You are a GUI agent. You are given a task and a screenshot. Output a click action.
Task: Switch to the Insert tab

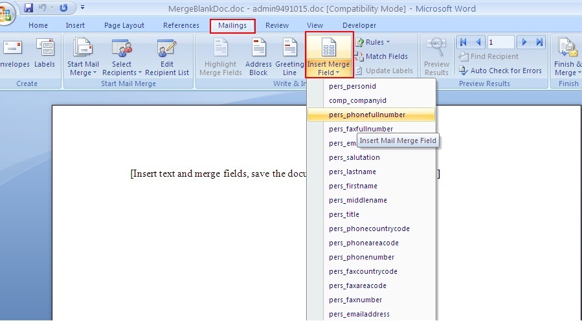(x=75, y=25)
